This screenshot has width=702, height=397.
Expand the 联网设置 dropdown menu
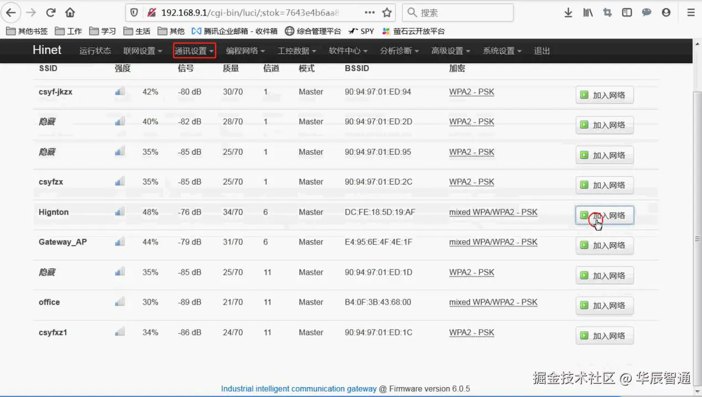[143, 51]
